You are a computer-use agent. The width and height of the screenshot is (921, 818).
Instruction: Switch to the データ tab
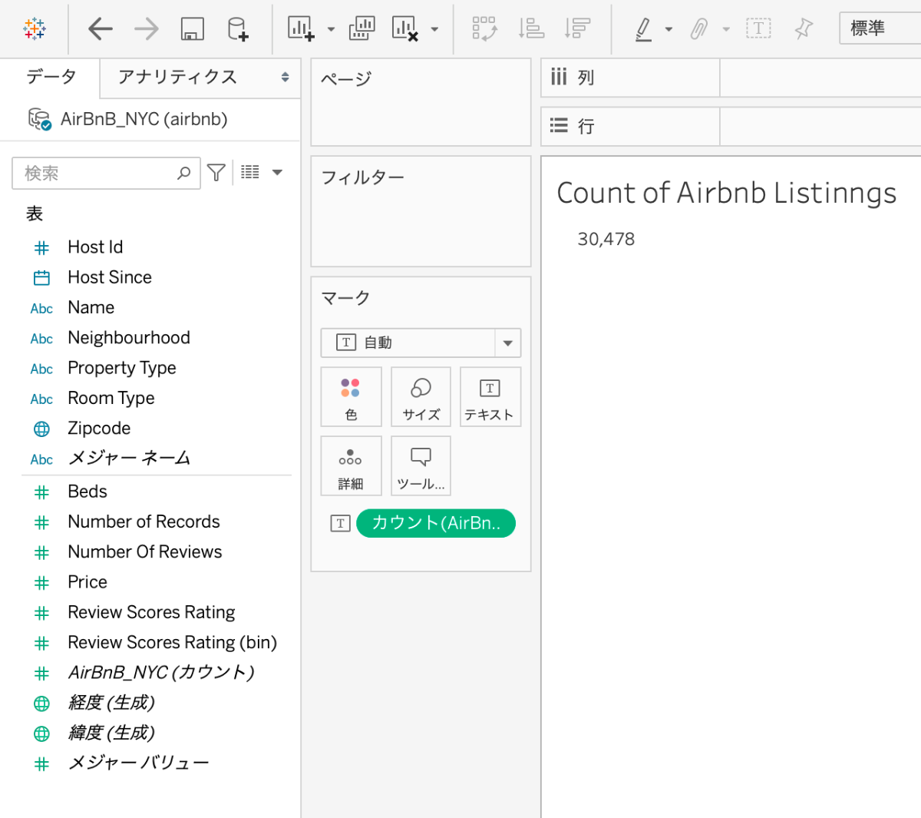(51, 77)
